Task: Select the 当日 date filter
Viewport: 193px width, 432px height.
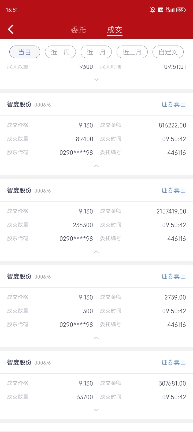Action: (25, 52)
